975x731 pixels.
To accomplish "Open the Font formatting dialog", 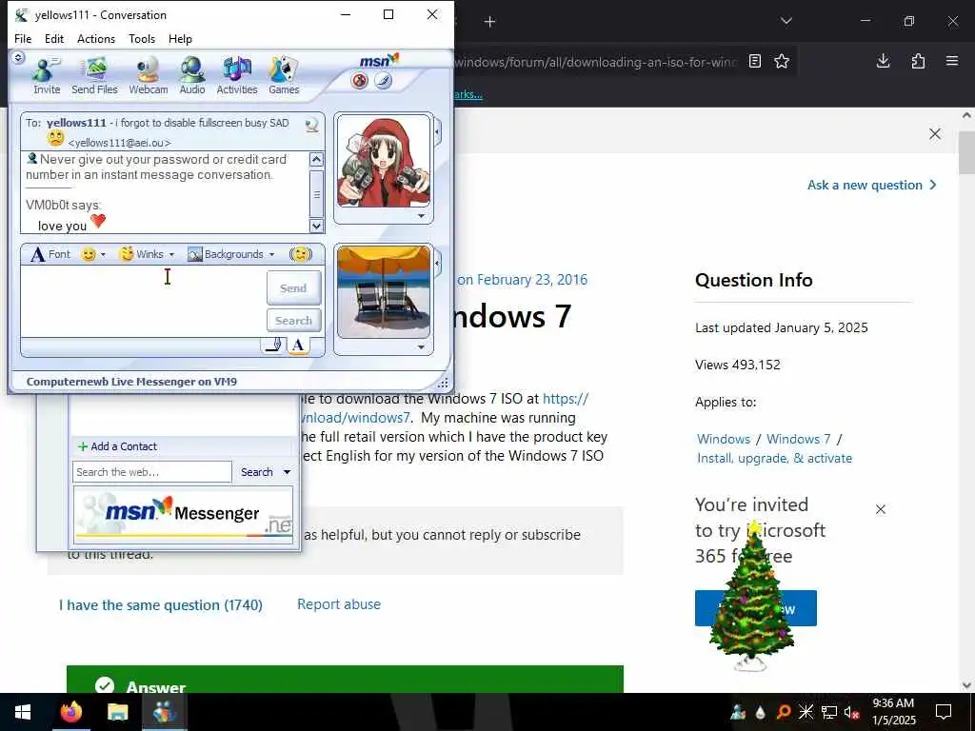I will coord(50,254).
